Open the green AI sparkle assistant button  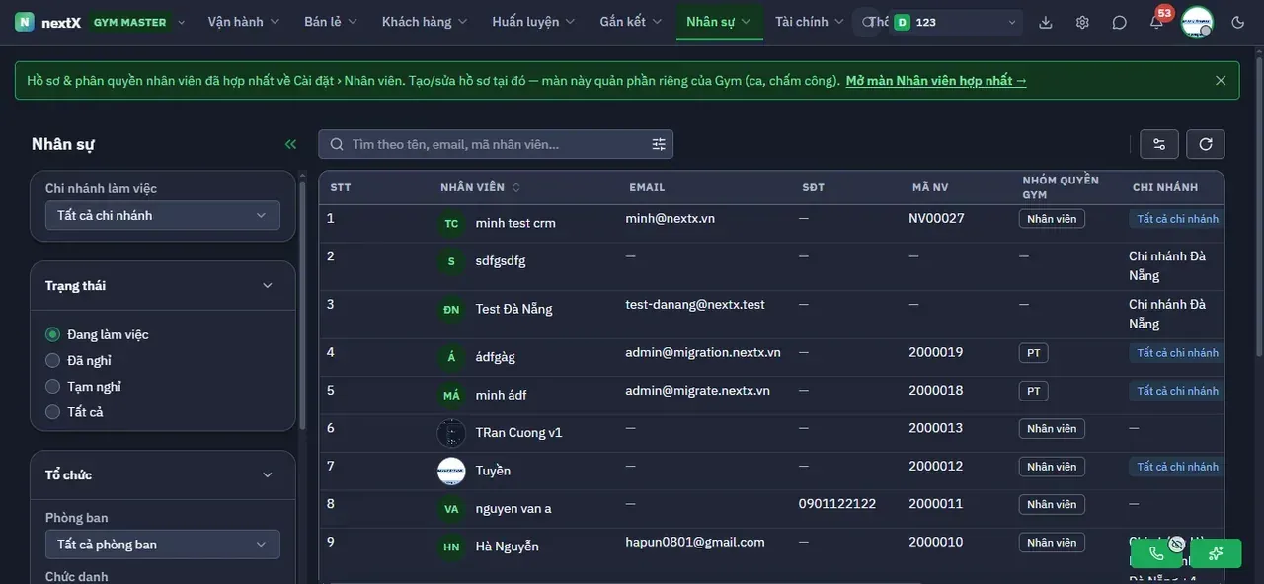click(1216, 553)
